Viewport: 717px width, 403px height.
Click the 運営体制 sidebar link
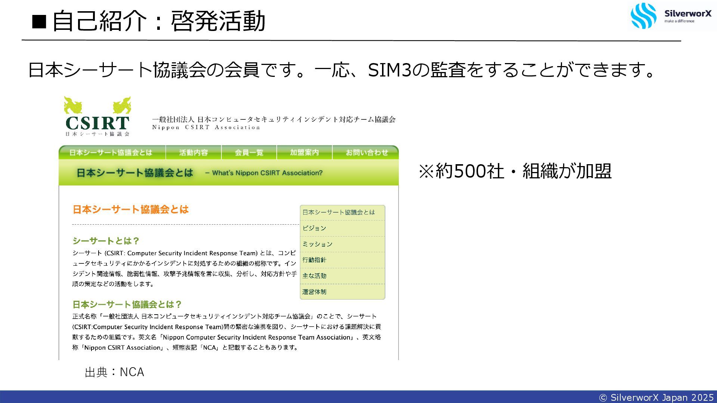(x=314, y=292)
